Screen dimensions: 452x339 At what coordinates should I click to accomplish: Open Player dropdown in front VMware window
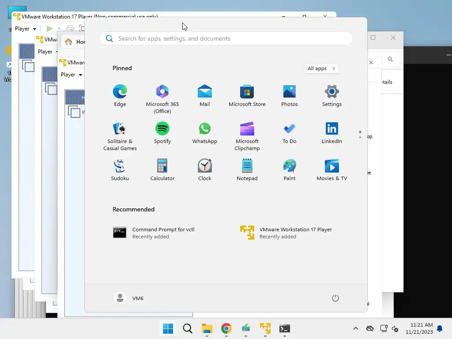[72, 75]
